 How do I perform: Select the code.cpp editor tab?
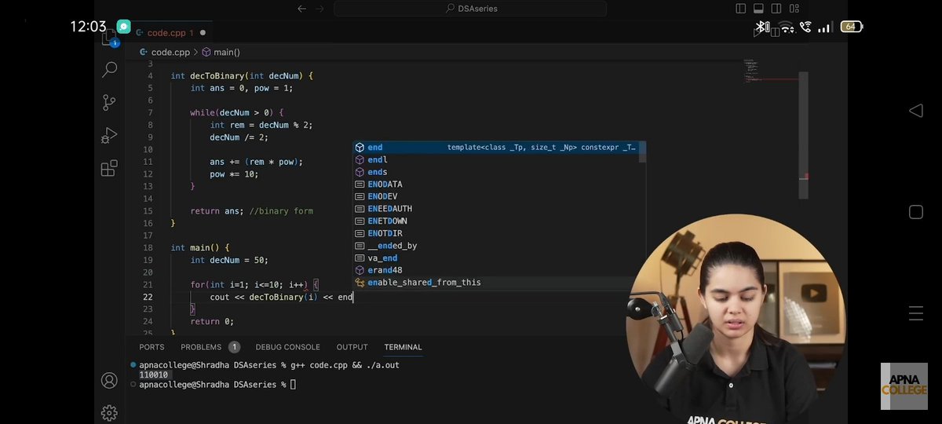[170, 33]
